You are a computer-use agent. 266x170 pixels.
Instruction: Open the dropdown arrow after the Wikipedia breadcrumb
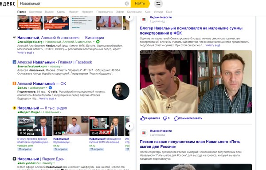point(94,42)
